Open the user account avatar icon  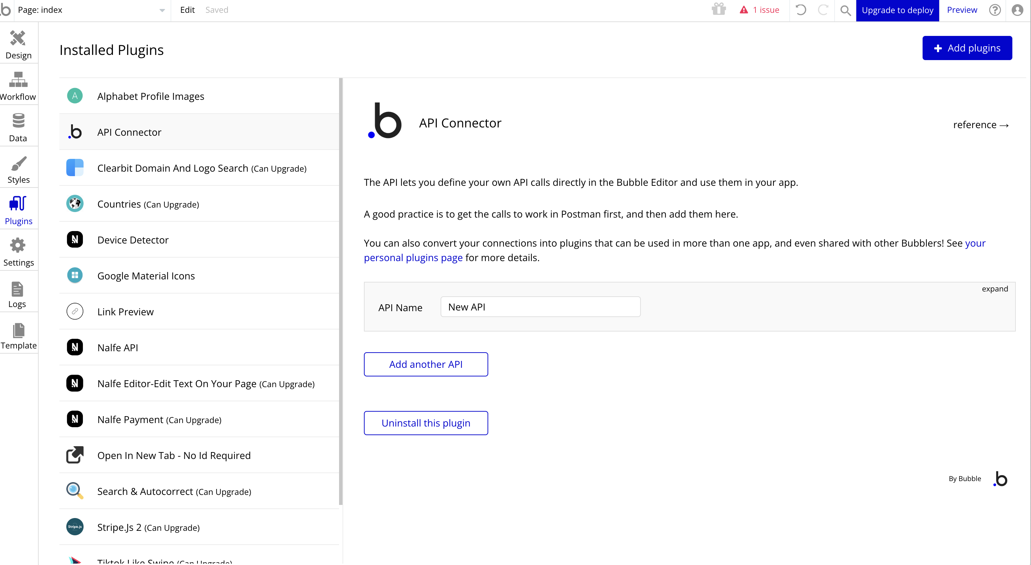coord(1017,10)
